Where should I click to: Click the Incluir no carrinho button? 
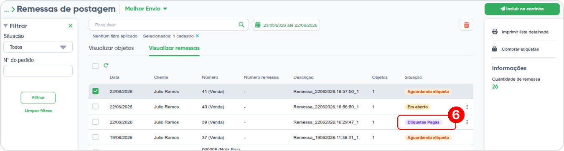click(522, 9)
